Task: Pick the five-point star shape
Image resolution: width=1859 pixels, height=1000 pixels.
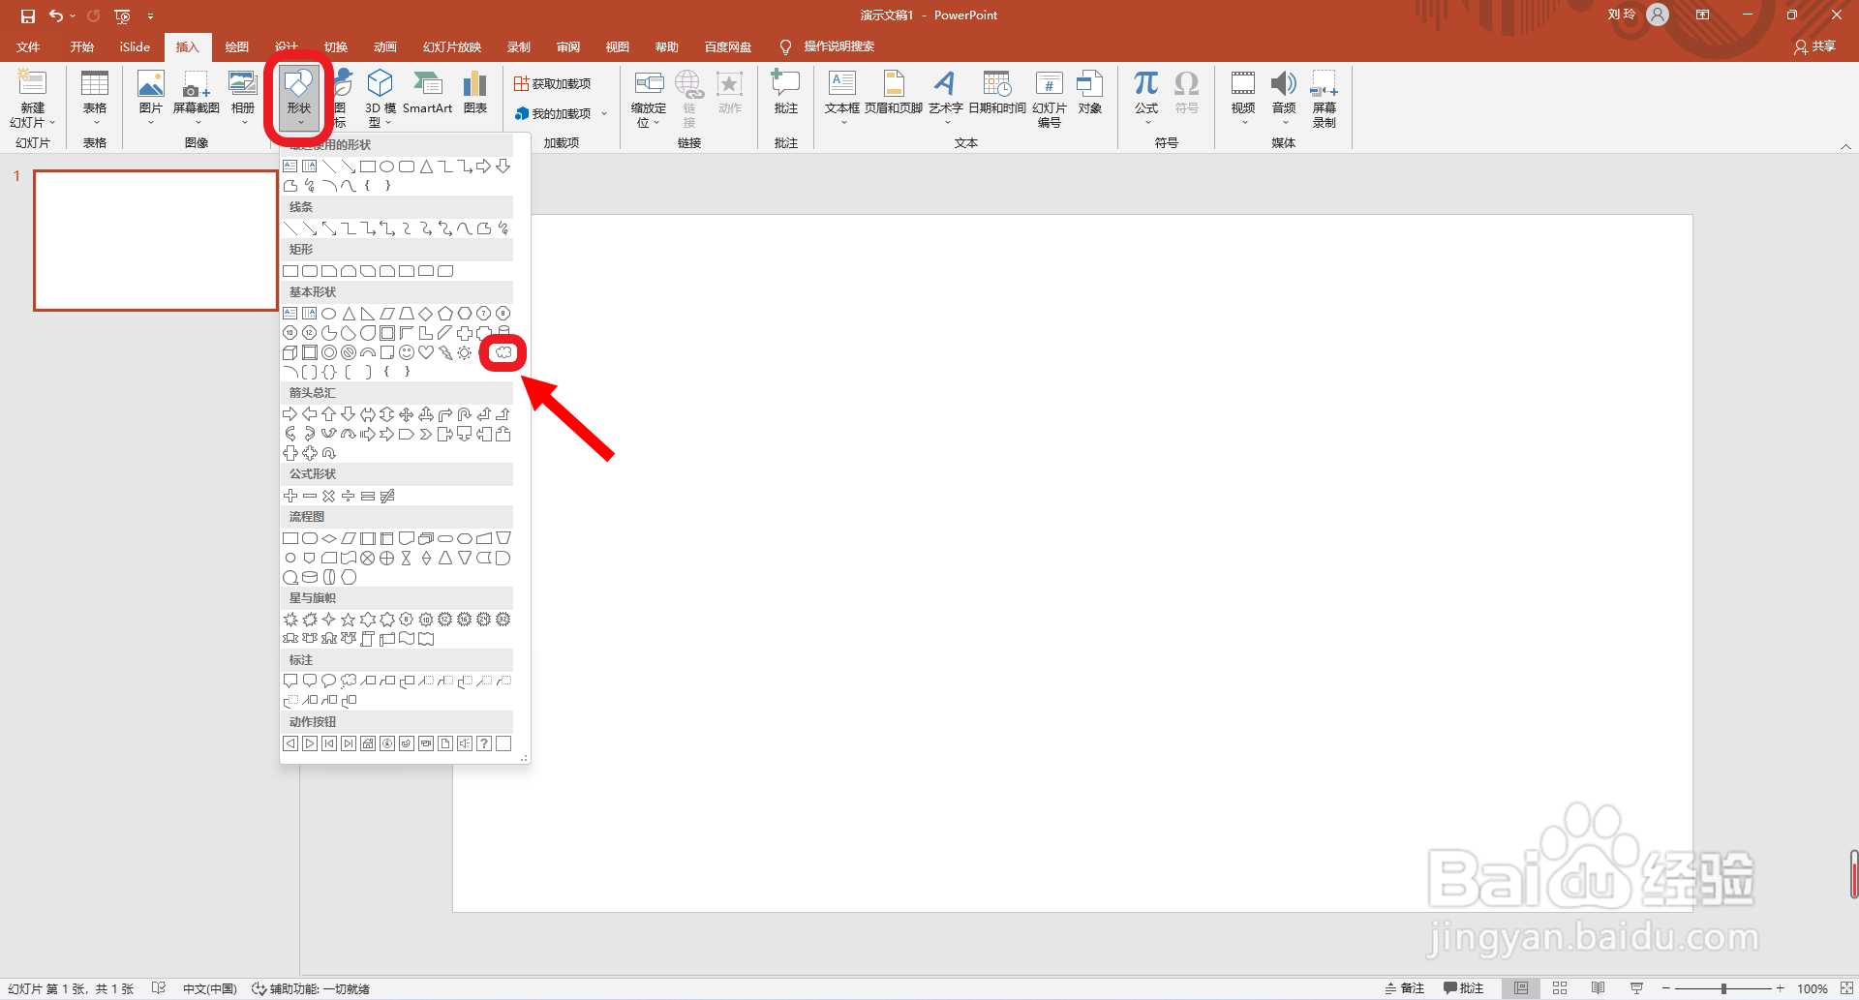Action: tap(349, 620)
